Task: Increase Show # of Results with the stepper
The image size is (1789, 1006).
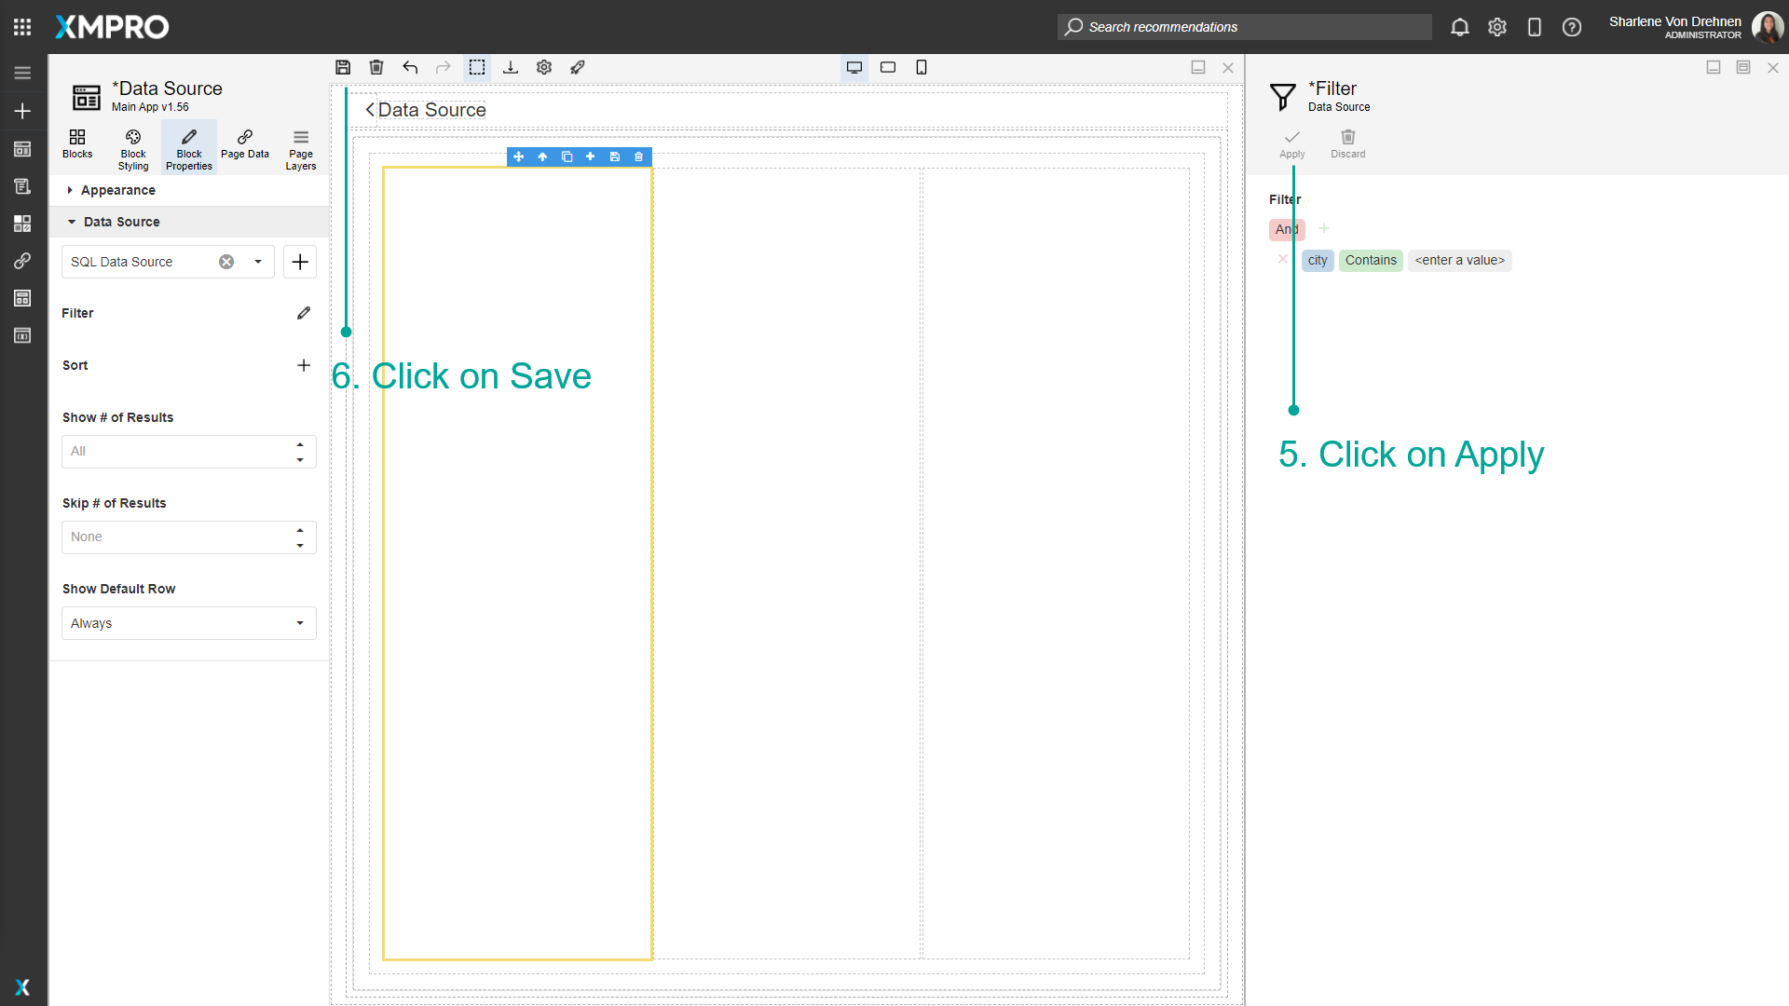Action: click(x=300, y=444)
